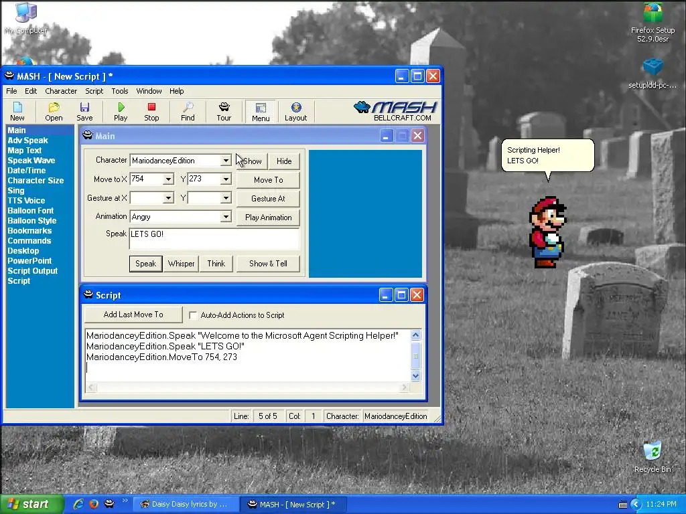Click the Windows start button

tap(32, 505)
